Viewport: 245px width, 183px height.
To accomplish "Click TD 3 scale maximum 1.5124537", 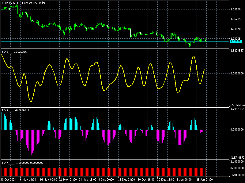I will pyautogui.click(x=237, y=51).
